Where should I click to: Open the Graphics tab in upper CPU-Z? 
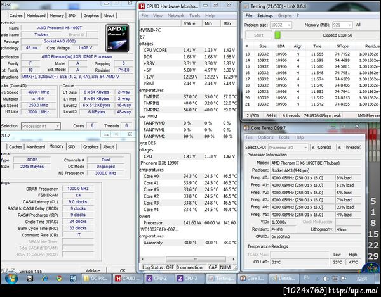[x=91, y=15]
